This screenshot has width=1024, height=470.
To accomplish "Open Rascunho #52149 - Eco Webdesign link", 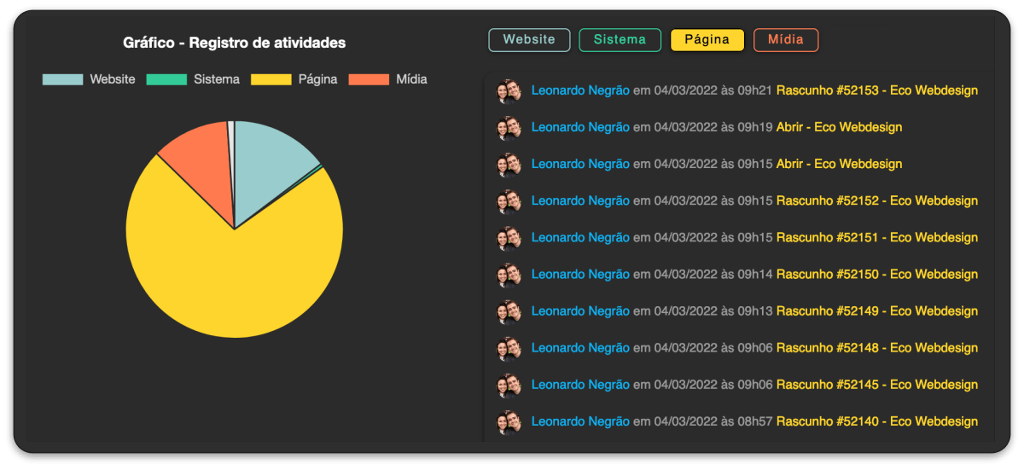I will [877, 310].
